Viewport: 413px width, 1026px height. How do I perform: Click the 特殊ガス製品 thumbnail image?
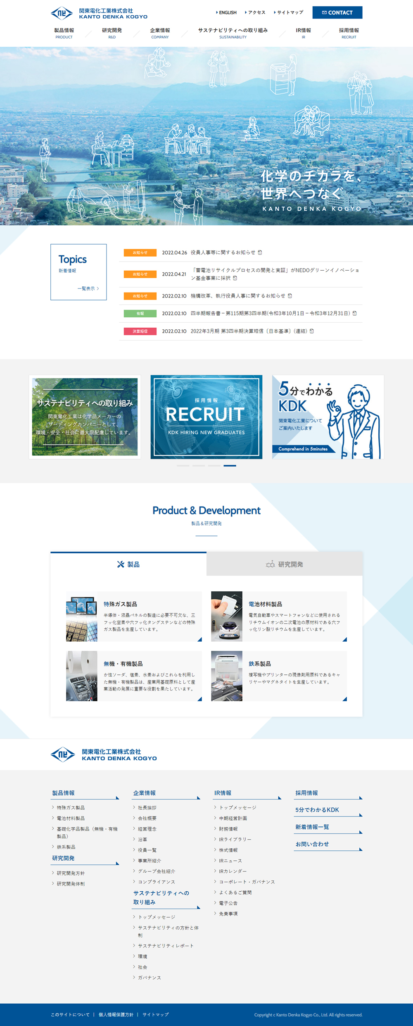pos(82,617)
